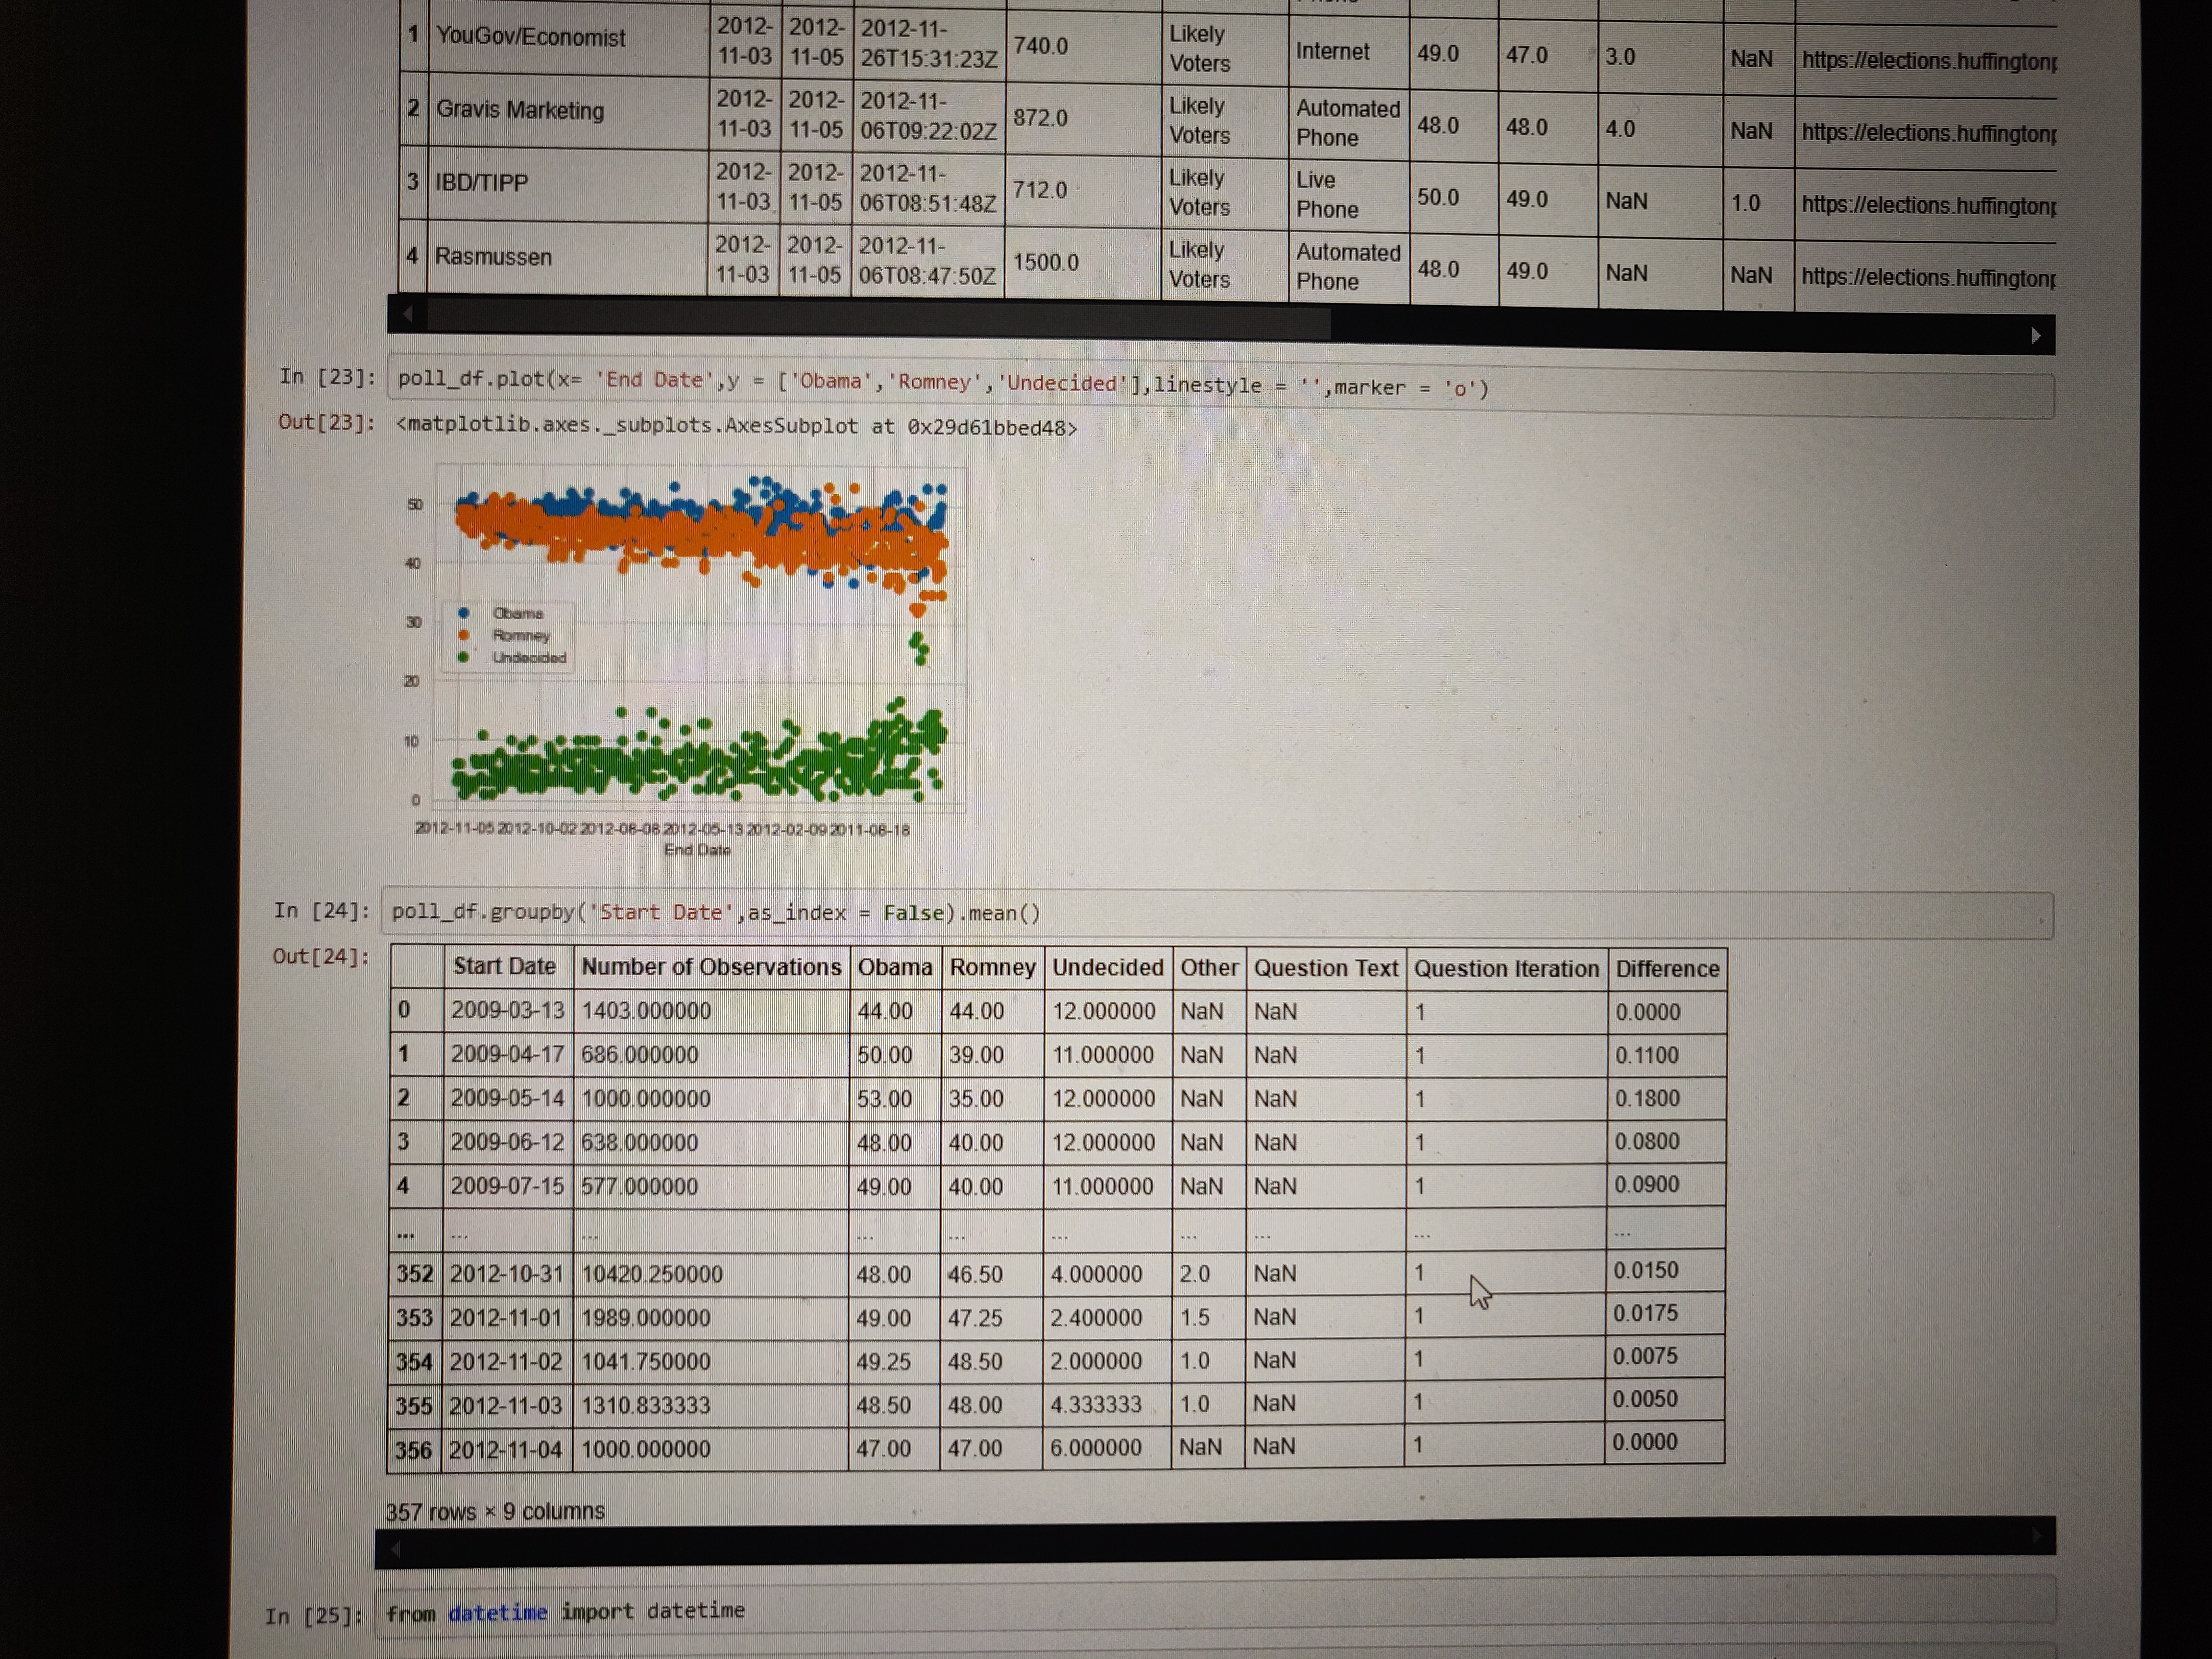2212x1659 pixels.
Task: Click the Other column header
Action: click(1209, 968)
